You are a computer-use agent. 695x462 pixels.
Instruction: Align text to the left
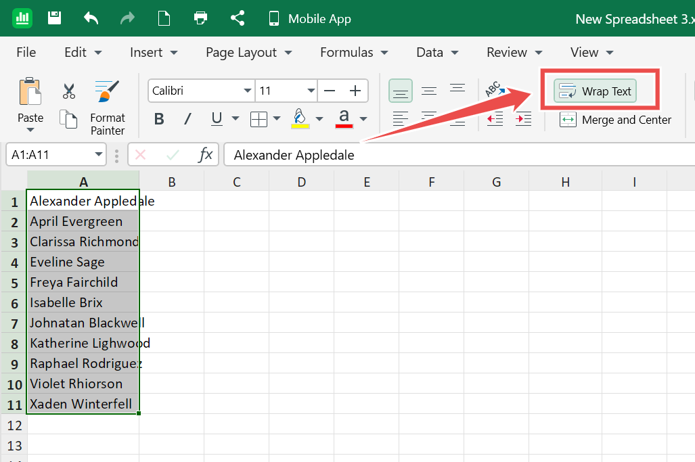[x=401, y=118]
